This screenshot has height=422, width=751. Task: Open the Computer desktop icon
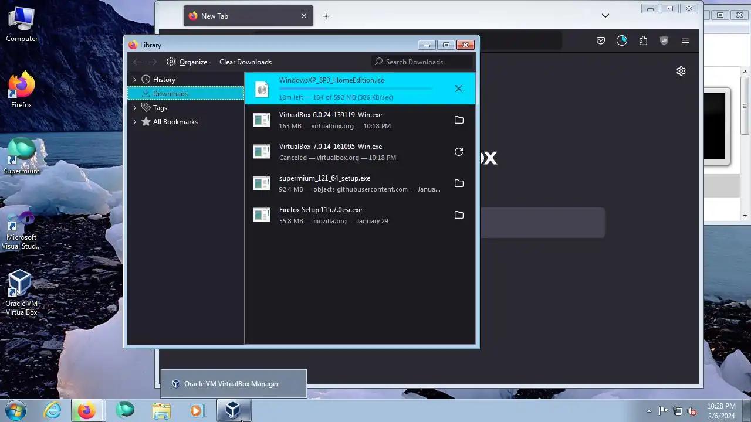(22, 25)
